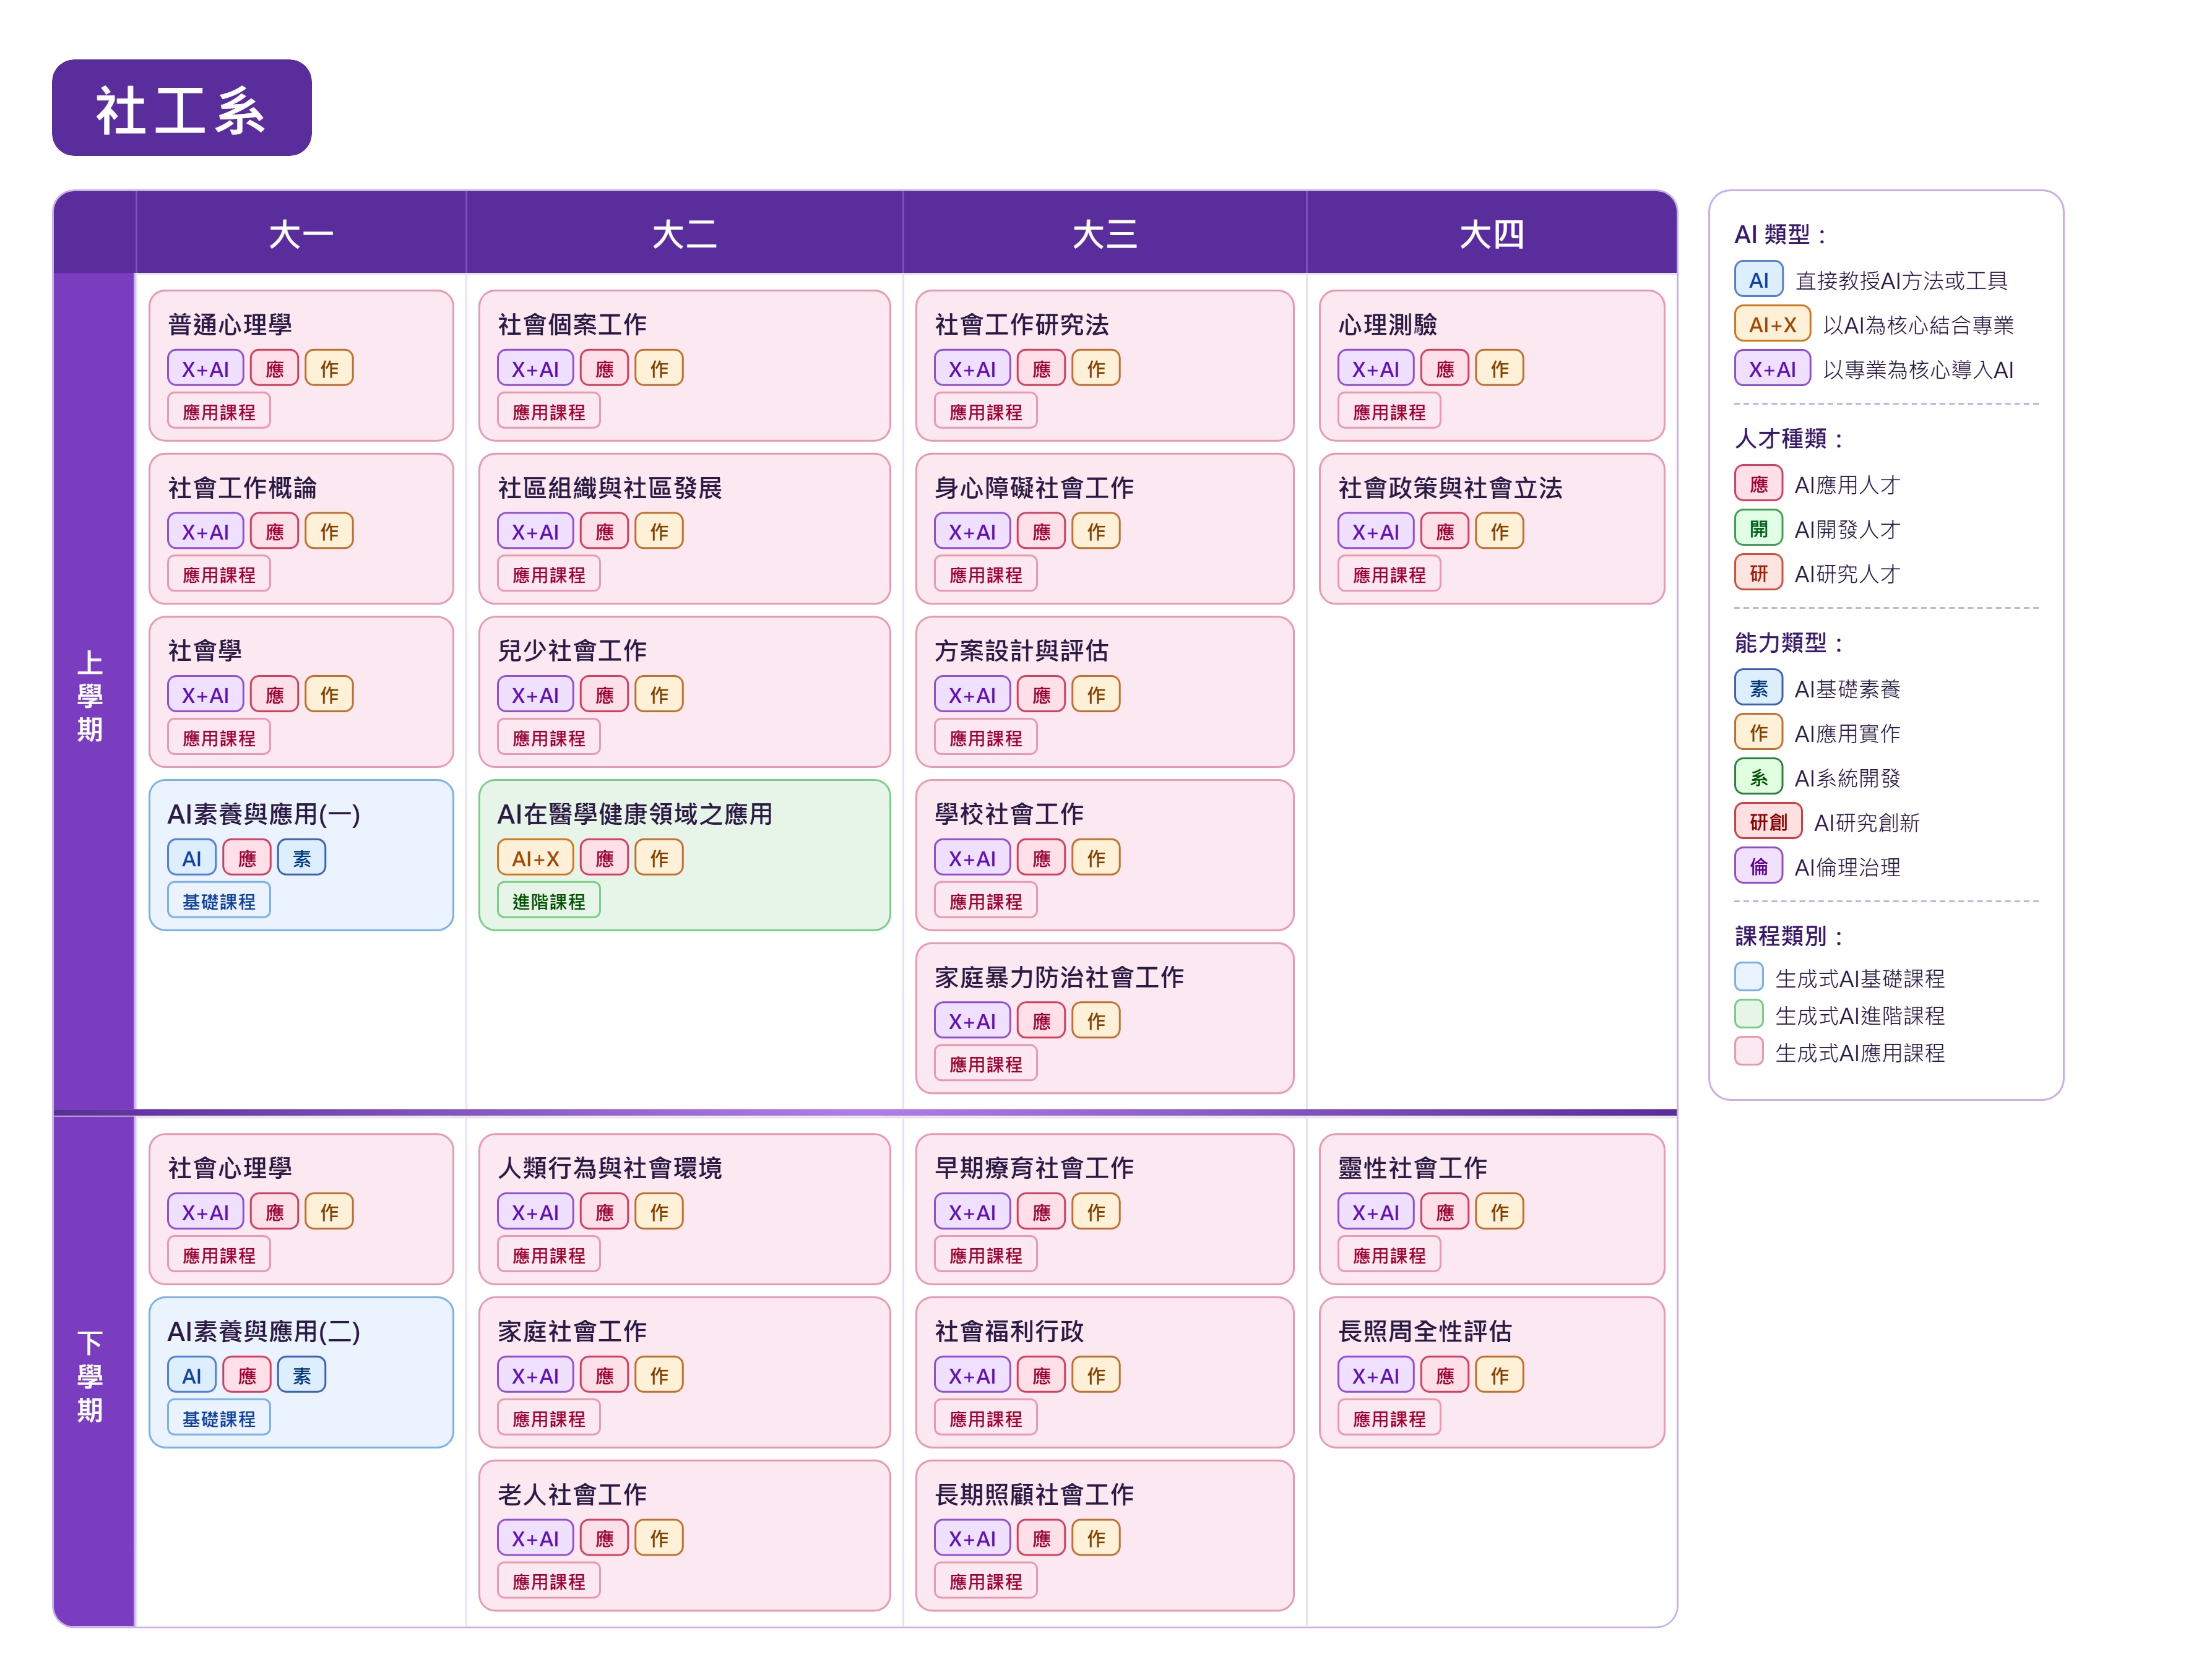Click the AI tag on AI素養與應用(一)
The width and height of the screenshot is (2191, 1680).
191,857
